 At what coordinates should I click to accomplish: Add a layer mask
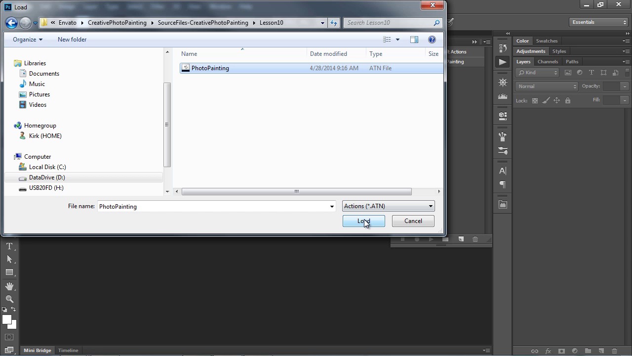561,351
